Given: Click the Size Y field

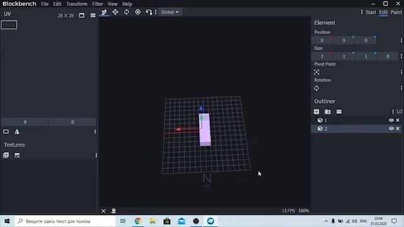Looking at the screenshot, I should [344, 56].
